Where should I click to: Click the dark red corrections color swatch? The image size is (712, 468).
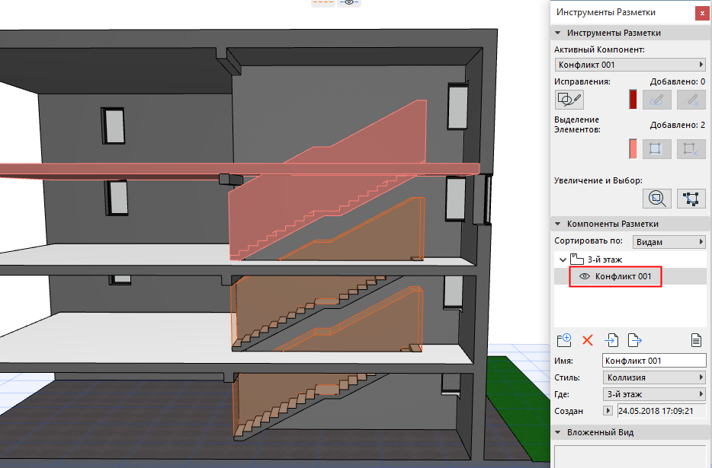(x=632, y=100)
